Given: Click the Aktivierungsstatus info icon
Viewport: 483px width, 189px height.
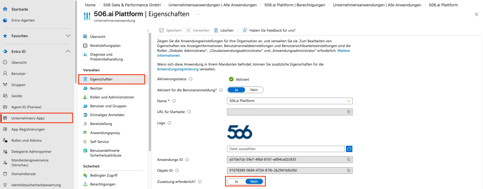Looking at the screenshot, I should point(191,79).
